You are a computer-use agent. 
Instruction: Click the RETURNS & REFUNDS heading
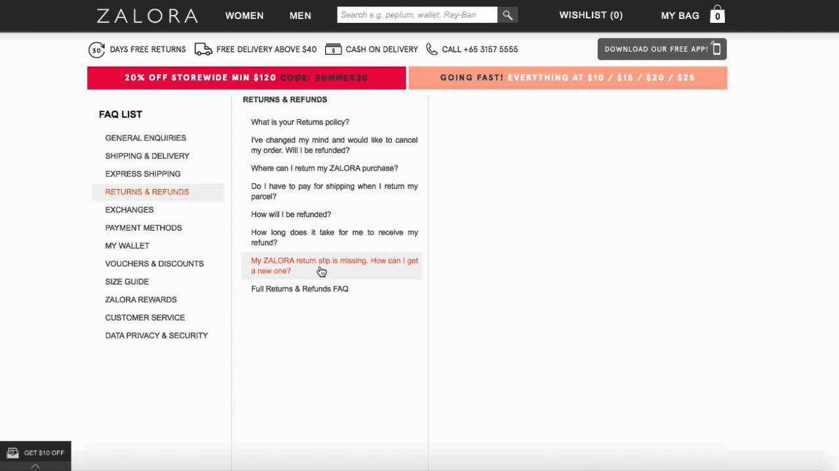click(284, 99)
